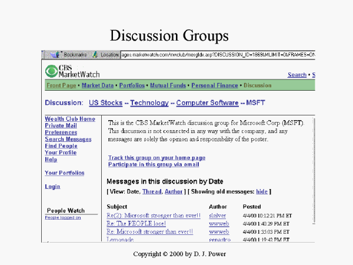Select Mutual Funds in navigation bar
Image resolution: width=353 pixels, height=265 pixels.
pyautogui.click(x=168, y=85)
